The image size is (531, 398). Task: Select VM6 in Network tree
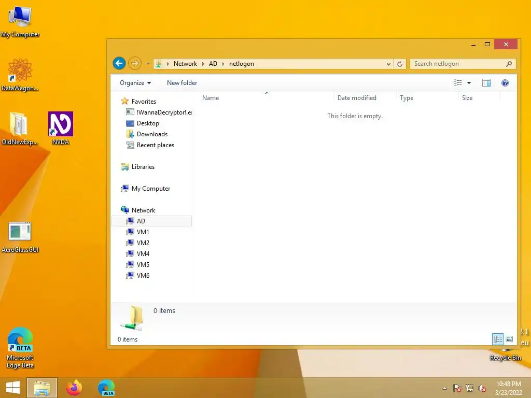pos(143,276)
